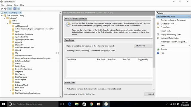191x107 pixels.
Task: Open the Action menu
Action: pyautogui.click(x=9, y=5)
